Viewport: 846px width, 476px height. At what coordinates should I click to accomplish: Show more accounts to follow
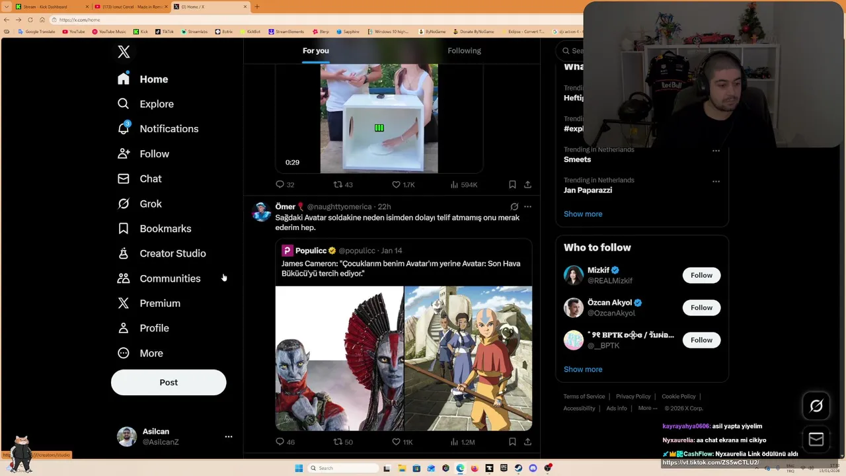click(x=583, y=369)
